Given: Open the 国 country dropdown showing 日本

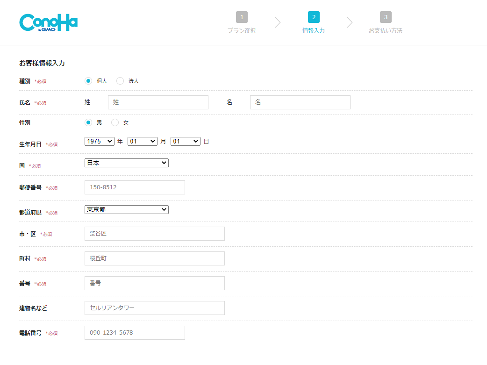Looking at the screenshot, I should (x=126, y=163).
